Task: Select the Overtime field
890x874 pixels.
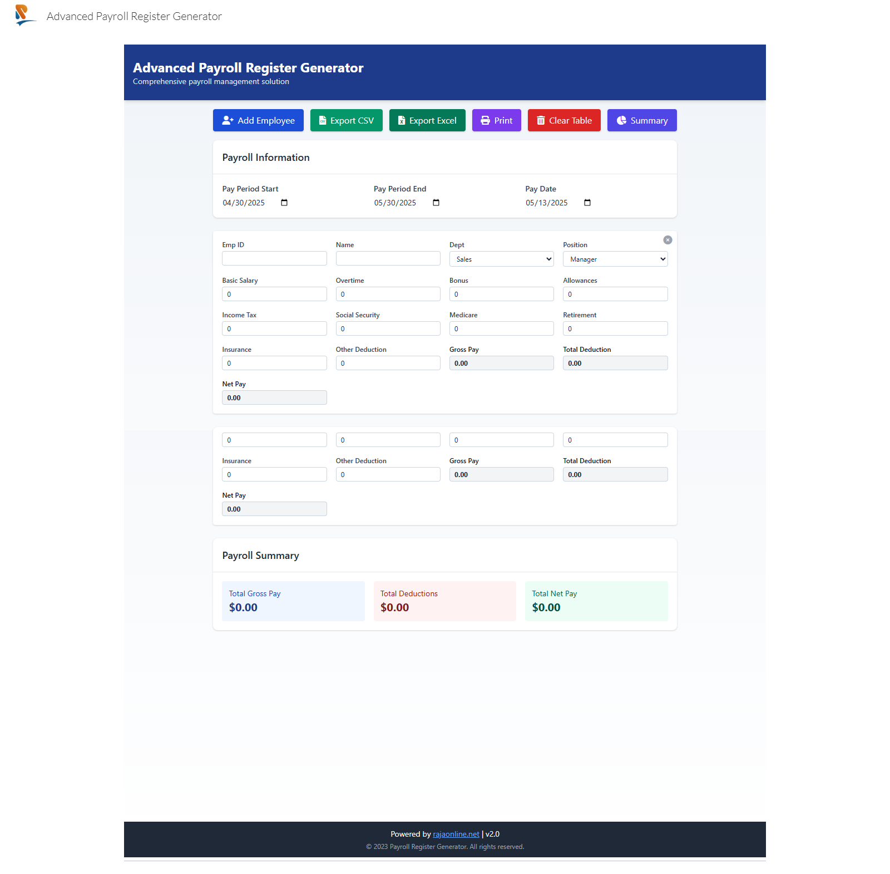Action: [388, 294]
